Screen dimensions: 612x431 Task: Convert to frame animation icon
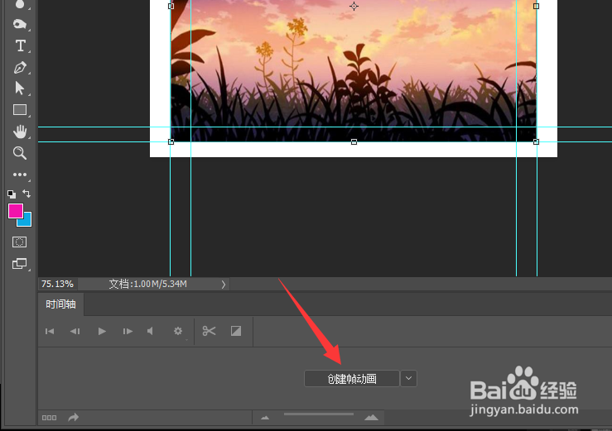click(49, 418)
